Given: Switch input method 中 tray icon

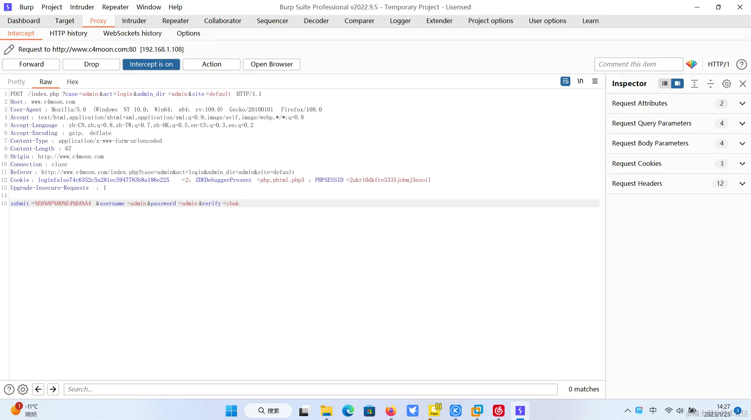Looking at the screenshot, I should point(653,411).
